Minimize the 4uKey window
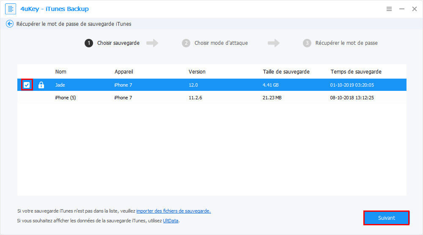This screenshot has height=235, width=423. [x=402, y=9]
